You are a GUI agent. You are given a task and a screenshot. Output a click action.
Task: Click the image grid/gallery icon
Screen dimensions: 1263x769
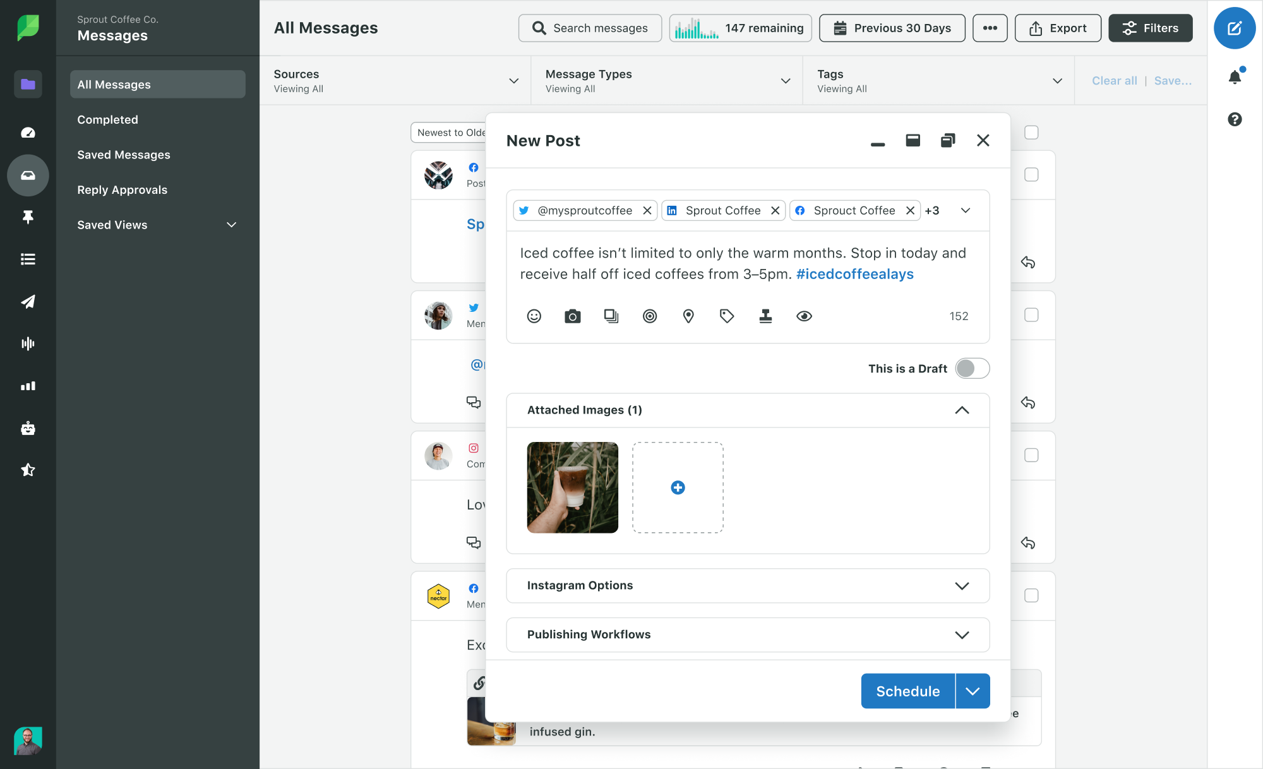(612, 316)
